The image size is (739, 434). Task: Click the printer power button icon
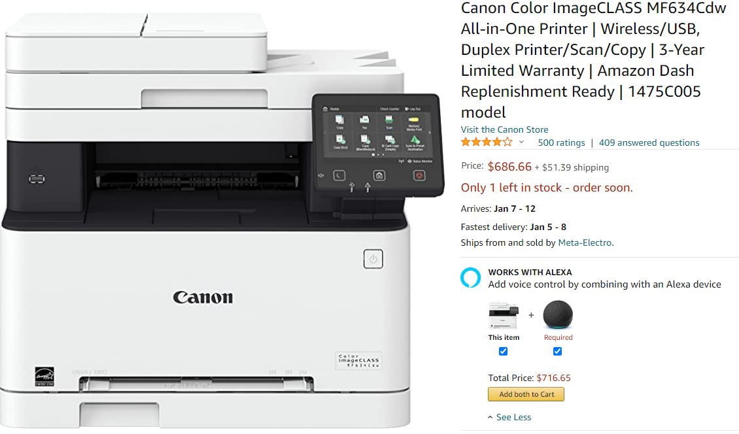(373, 259)
